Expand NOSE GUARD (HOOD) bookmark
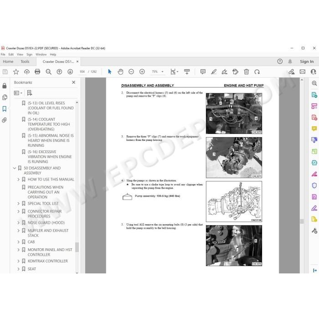This screenshot has height=319, width=319. pos(18,223)
